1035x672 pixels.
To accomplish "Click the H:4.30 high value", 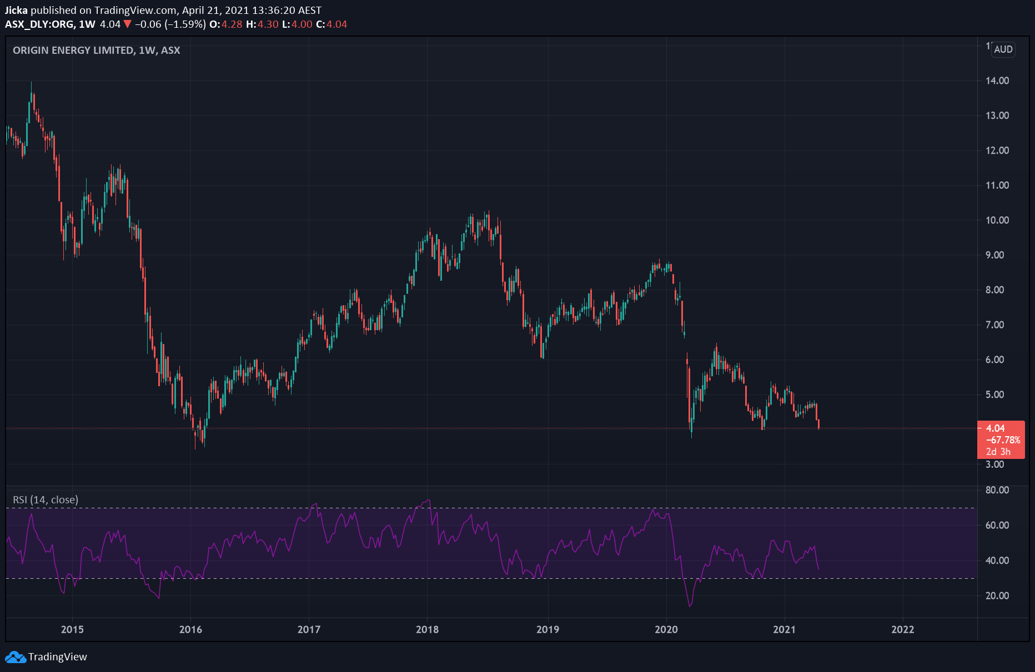I will pyautogui.click(x=262, y=24).
